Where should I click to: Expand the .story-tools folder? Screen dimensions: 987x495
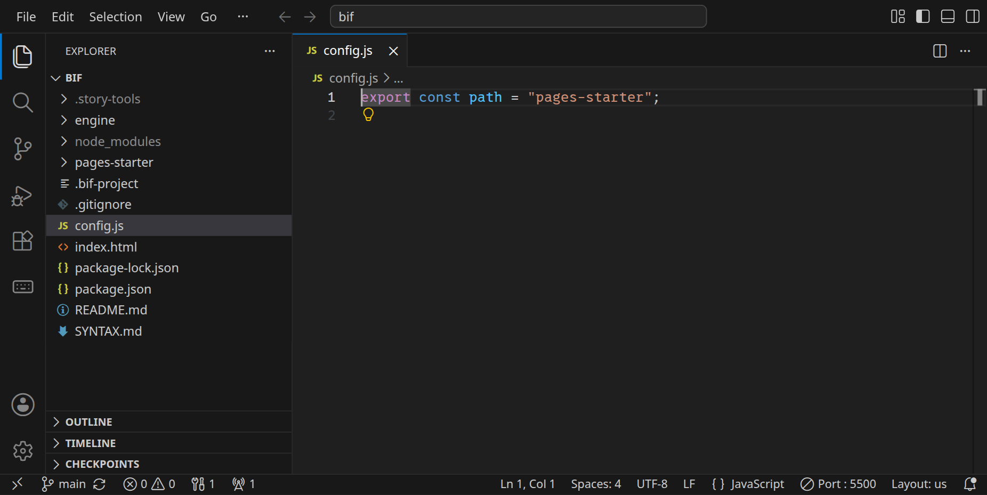[x=169, y=99]
